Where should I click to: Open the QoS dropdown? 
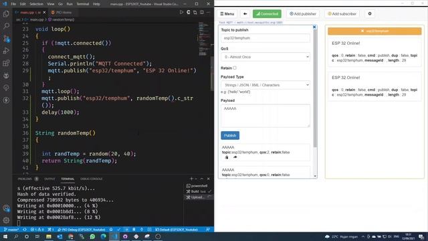(265, 57)
